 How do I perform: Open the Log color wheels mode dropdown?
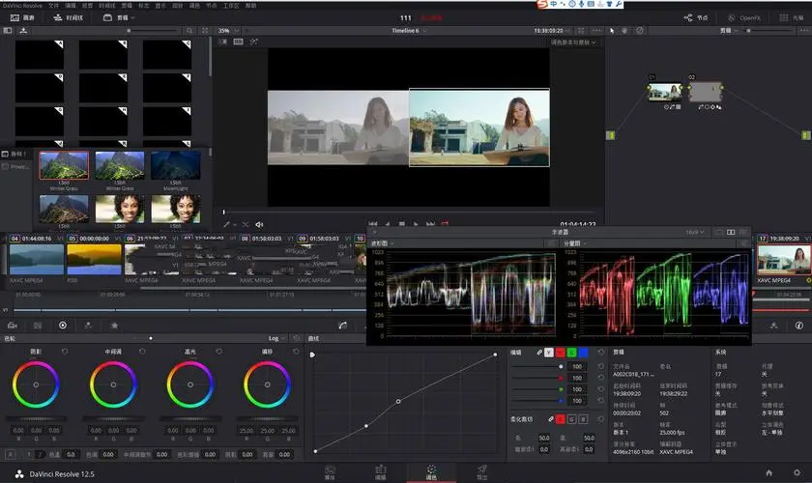(277, 338)
